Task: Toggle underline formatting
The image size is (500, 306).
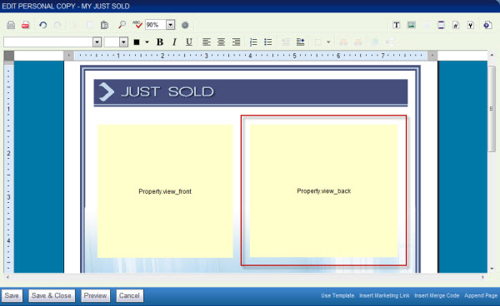Action: [x=189, y=42]
